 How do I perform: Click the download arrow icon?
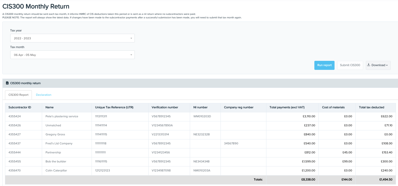[368, 65]
